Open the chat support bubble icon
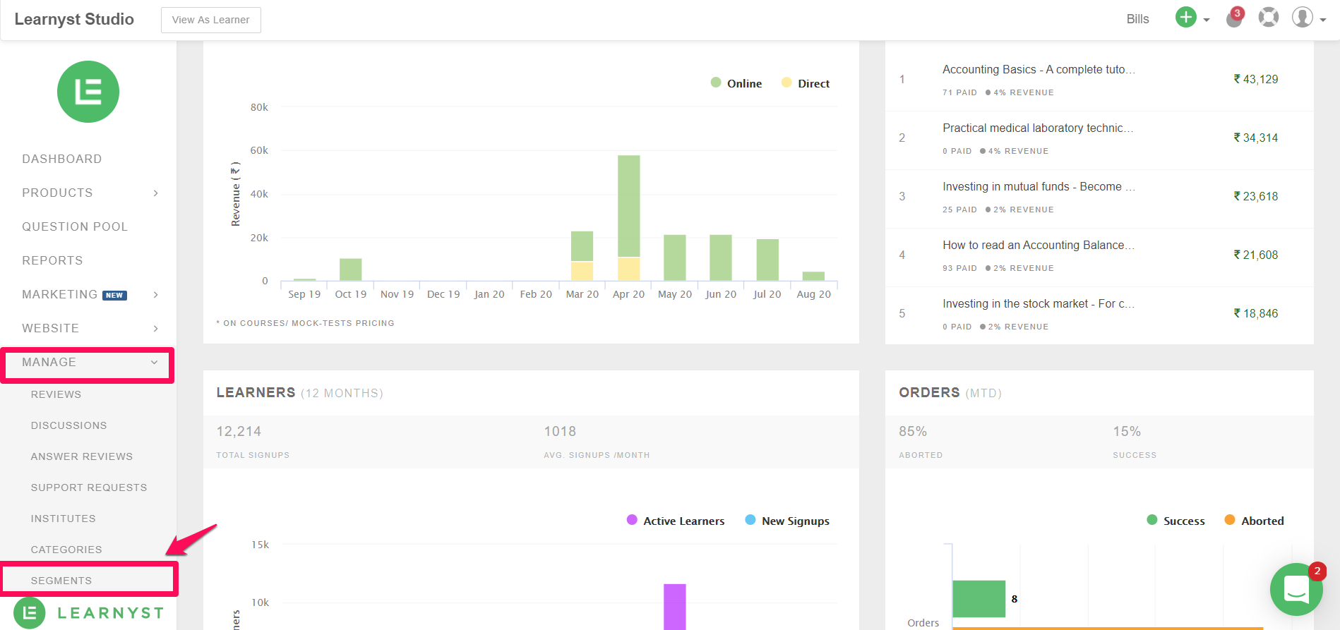Viewport: 1340px width, 630px height. [x=1296, y=589]
